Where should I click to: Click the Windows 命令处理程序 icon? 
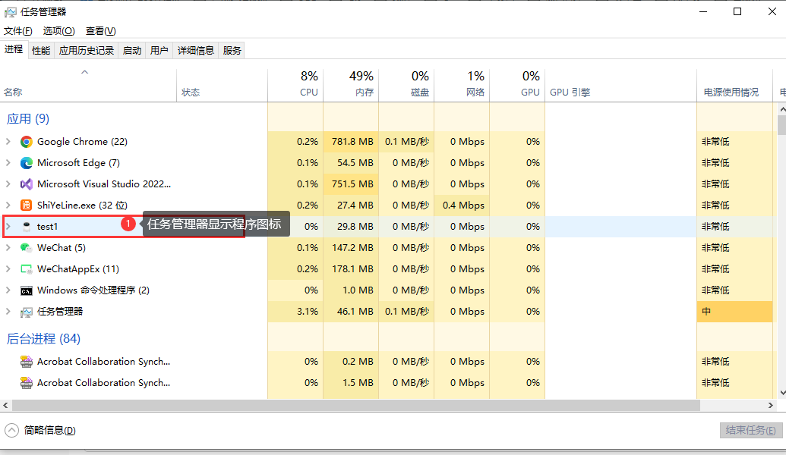(27, 290)
